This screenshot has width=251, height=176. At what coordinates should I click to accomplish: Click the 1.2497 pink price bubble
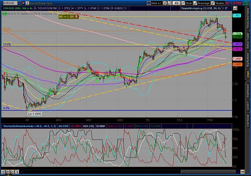pos(237,59)
